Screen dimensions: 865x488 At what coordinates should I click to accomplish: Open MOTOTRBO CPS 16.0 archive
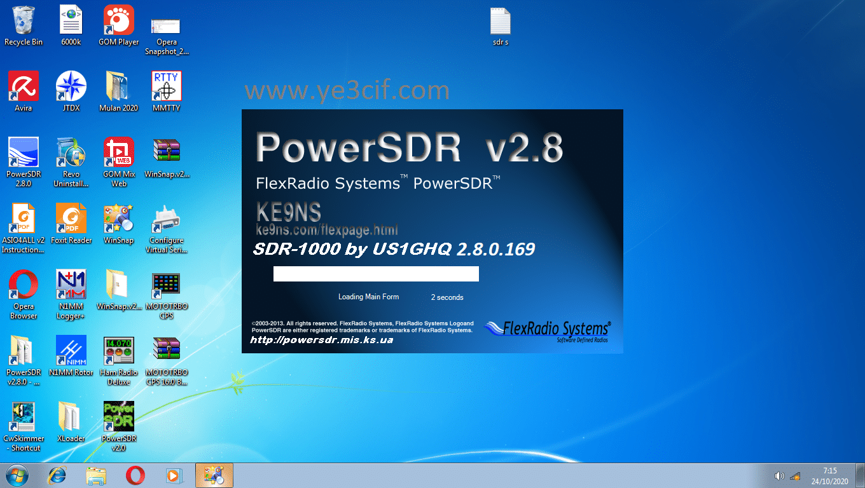pyautogui.click(x=167, y=360)
